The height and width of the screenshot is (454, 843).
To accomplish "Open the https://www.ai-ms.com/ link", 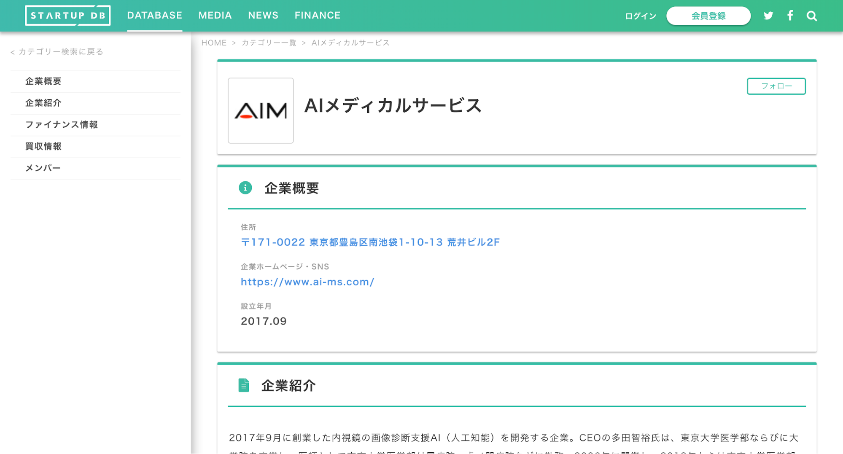I will (x=307, y=282).
